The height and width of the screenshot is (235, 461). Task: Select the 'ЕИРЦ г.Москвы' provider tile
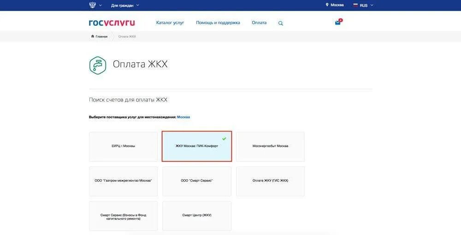click(123, 146)
